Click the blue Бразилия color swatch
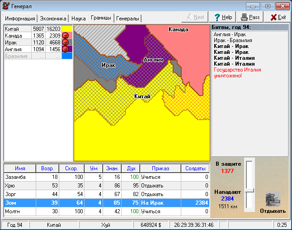Image resolution: width=292 pixels, height=230 pixels. tap(67, 56)
